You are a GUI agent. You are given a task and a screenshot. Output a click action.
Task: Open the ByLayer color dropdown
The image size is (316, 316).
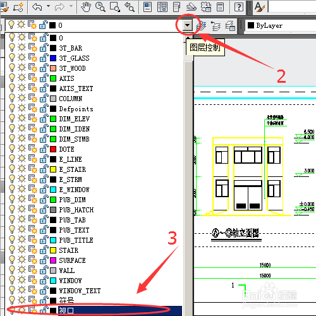pyautogui.click(x=280, y=26)
